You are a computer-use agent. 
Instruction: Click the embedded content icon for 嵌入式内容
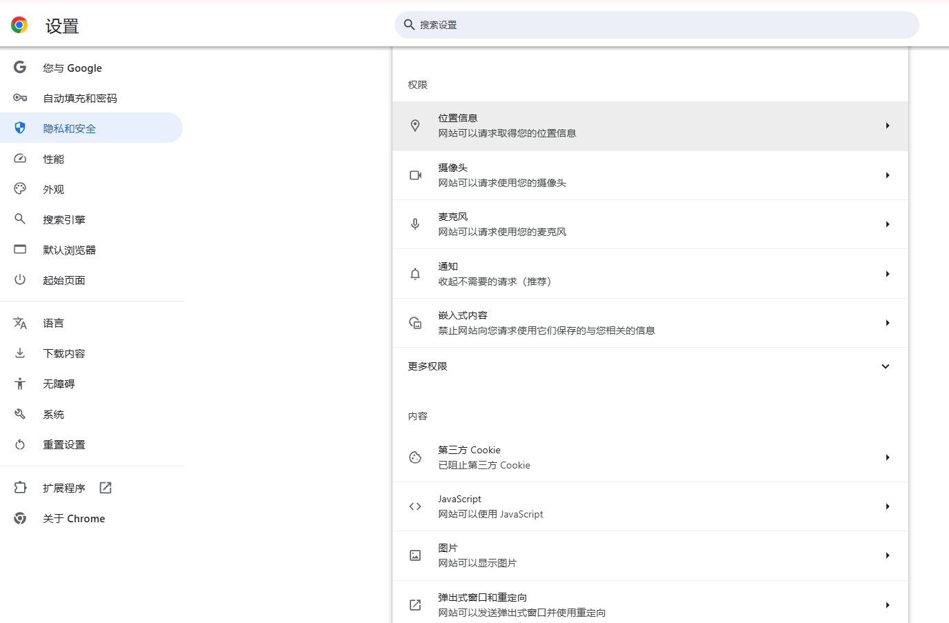(x=415, y=323)
